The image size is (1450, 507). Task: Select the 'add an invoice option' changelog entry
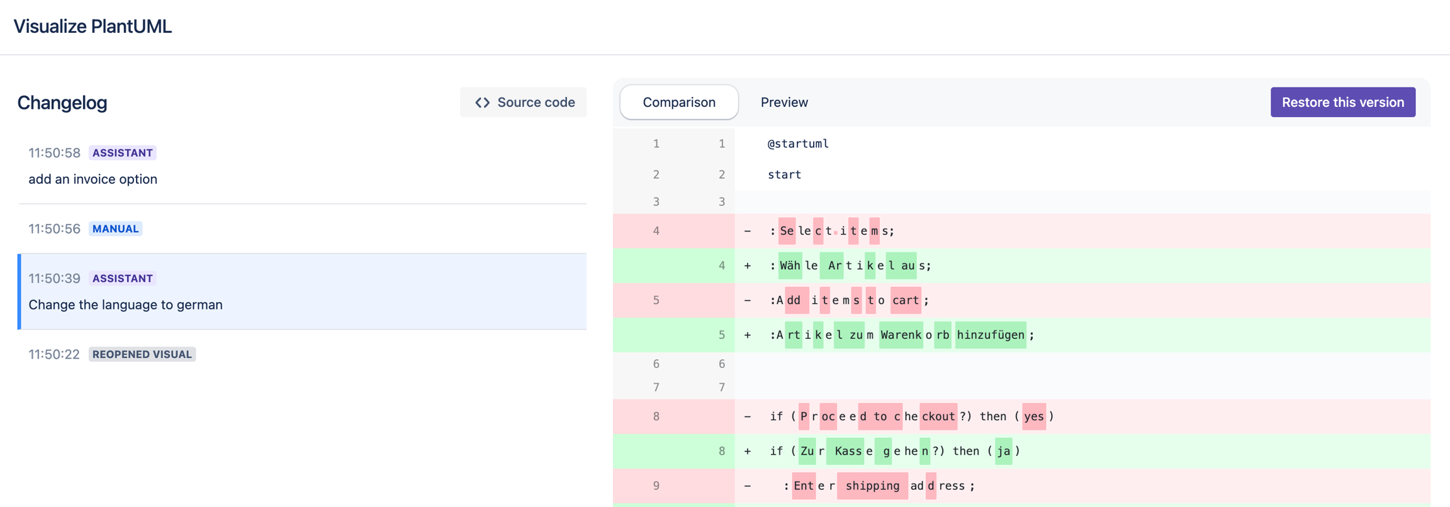[x=93, y=179]
